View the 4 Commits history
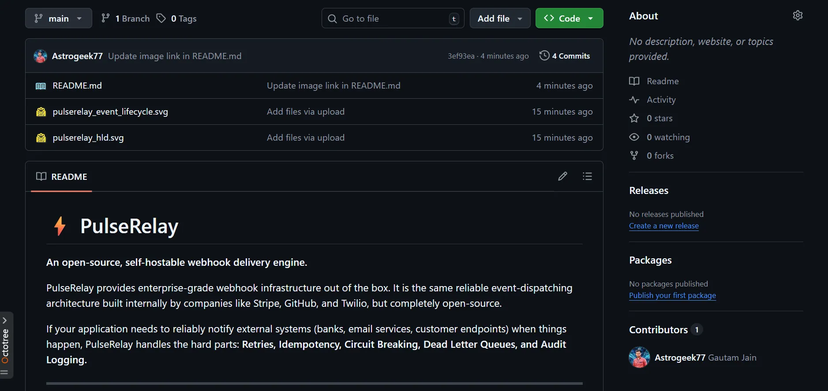The height and width of the screenshot is (391, 828). [565, 56]
